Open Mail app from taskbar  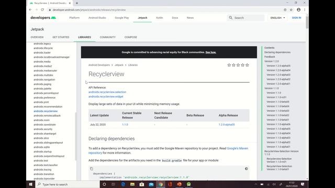(x=151, y=184)
